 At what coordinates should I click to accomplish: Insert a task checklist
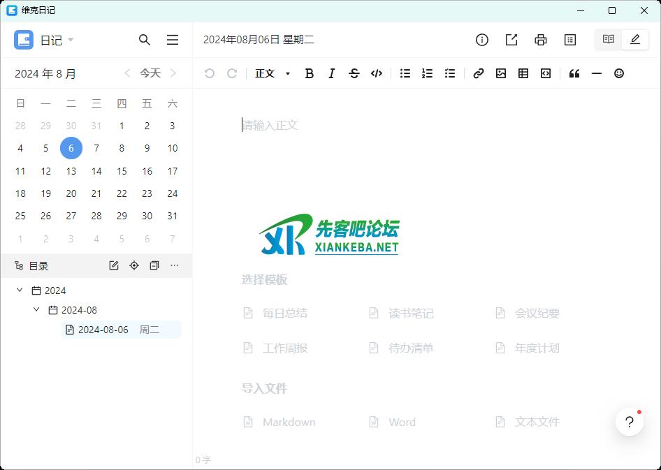pos(450,73)
